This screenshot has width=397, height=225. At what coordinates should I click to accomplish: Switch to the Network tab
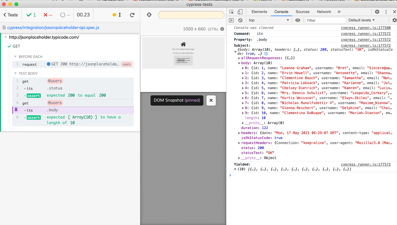click(324, 12)
